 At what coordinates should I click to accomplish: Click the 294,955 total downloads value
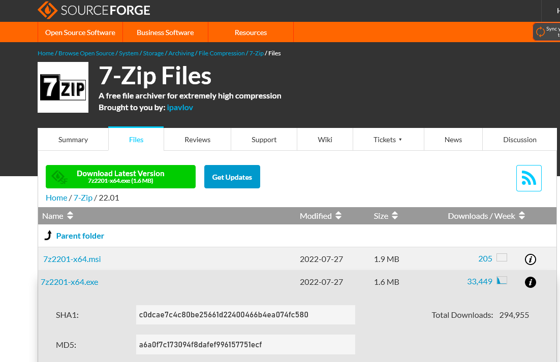[514, 315]
